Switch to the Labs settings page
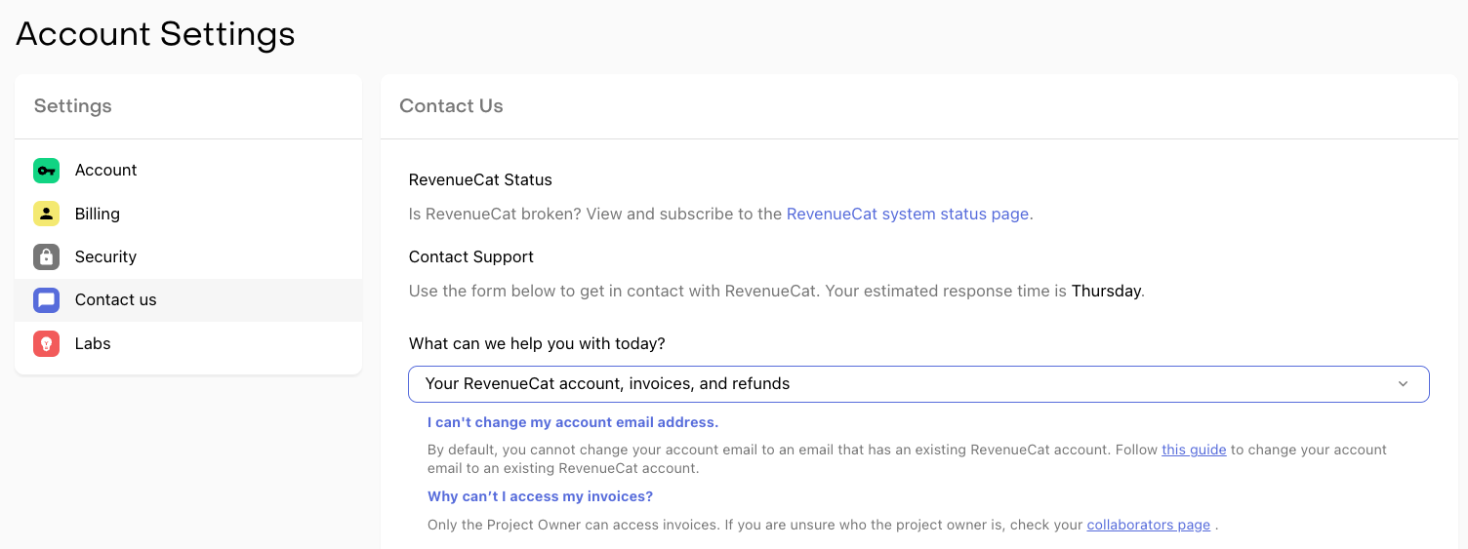Image resolution: width=1468 pixels, height=549 pixels. (x=93, y=343)
